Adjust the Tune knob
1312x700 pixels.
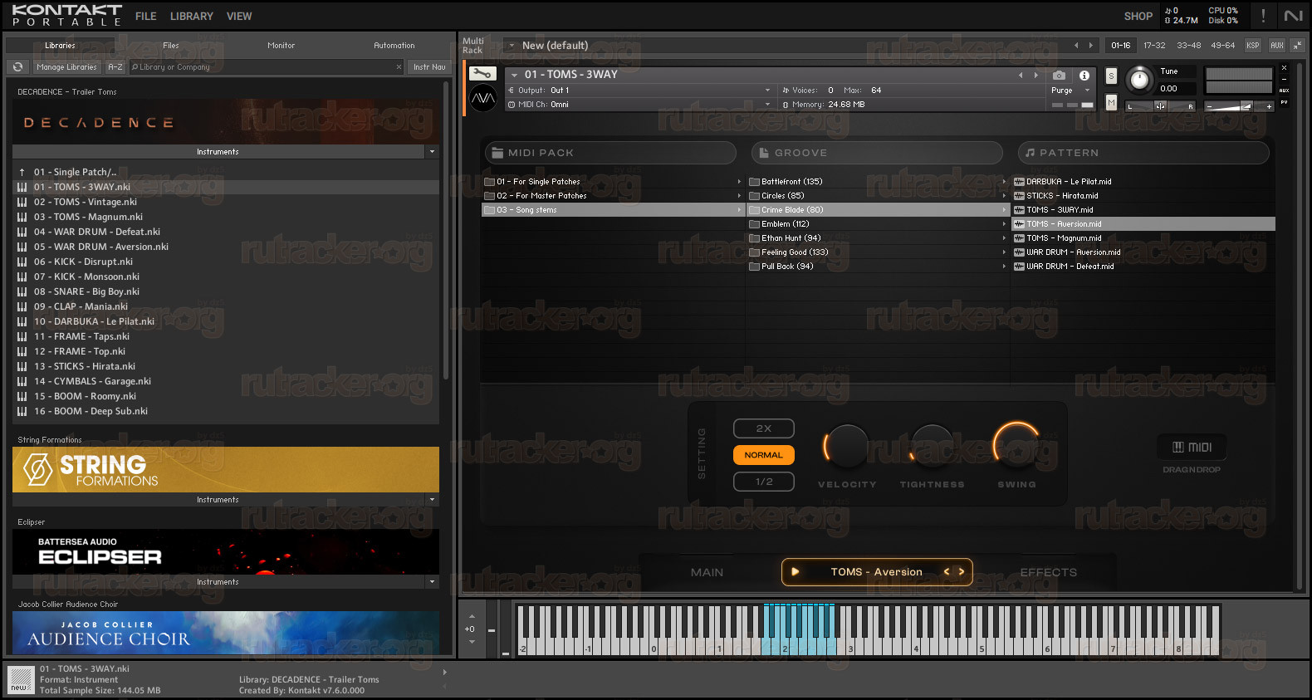pyautogui.click(x=1140, y=80)
